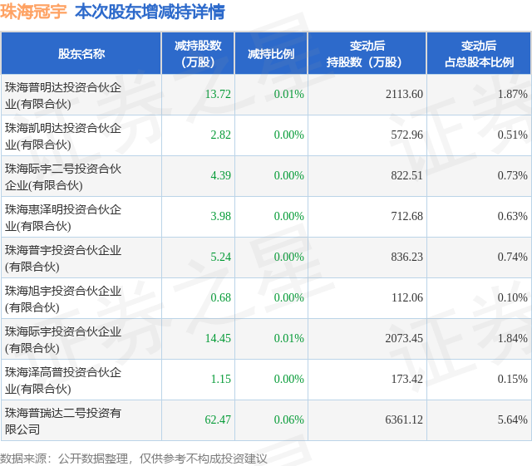Click the holdings value 572.96

pyautogui.click(x=406, y=135)
